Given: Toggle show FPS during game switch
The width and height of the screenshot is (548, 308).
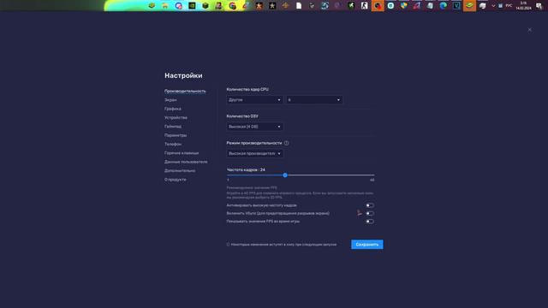Looking at the screenshot, I should pyautogui.click(x=369, y=222).
